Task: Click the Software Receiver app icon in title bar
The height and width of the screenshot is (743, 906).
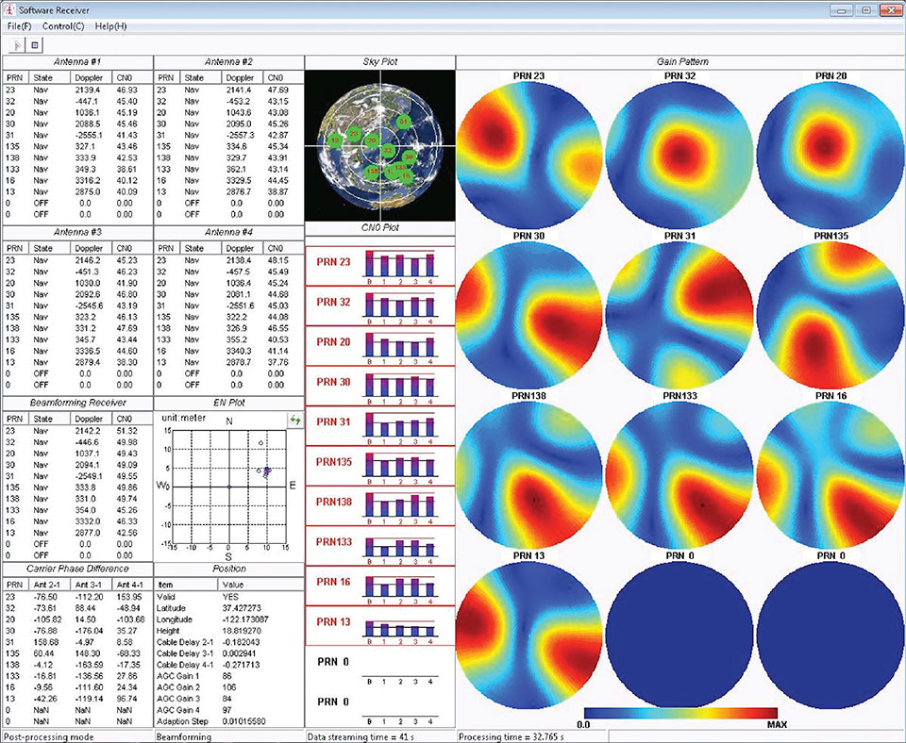Action: [x=8, y=8]
